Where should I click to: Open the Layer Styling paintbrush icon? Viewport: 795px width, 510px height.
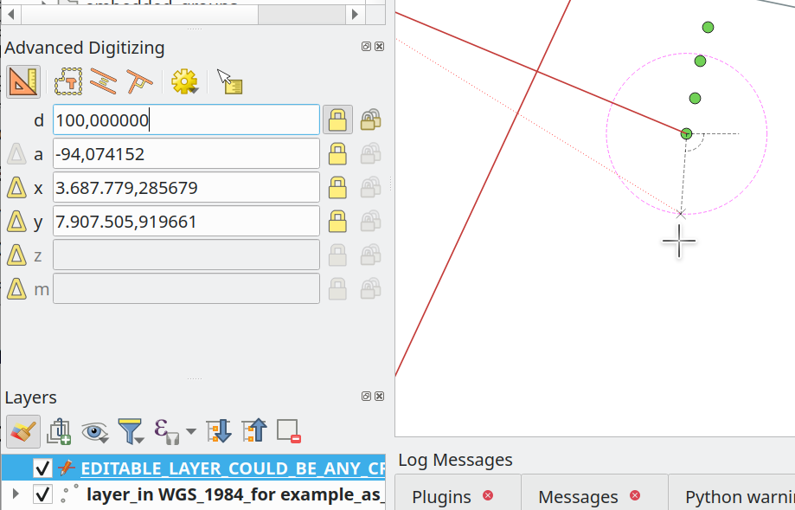click(22, 431)
